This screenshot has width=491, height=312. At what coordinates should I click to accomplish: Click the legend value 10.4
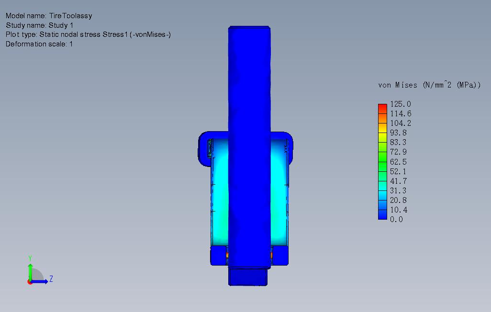[x=398, y=210]
